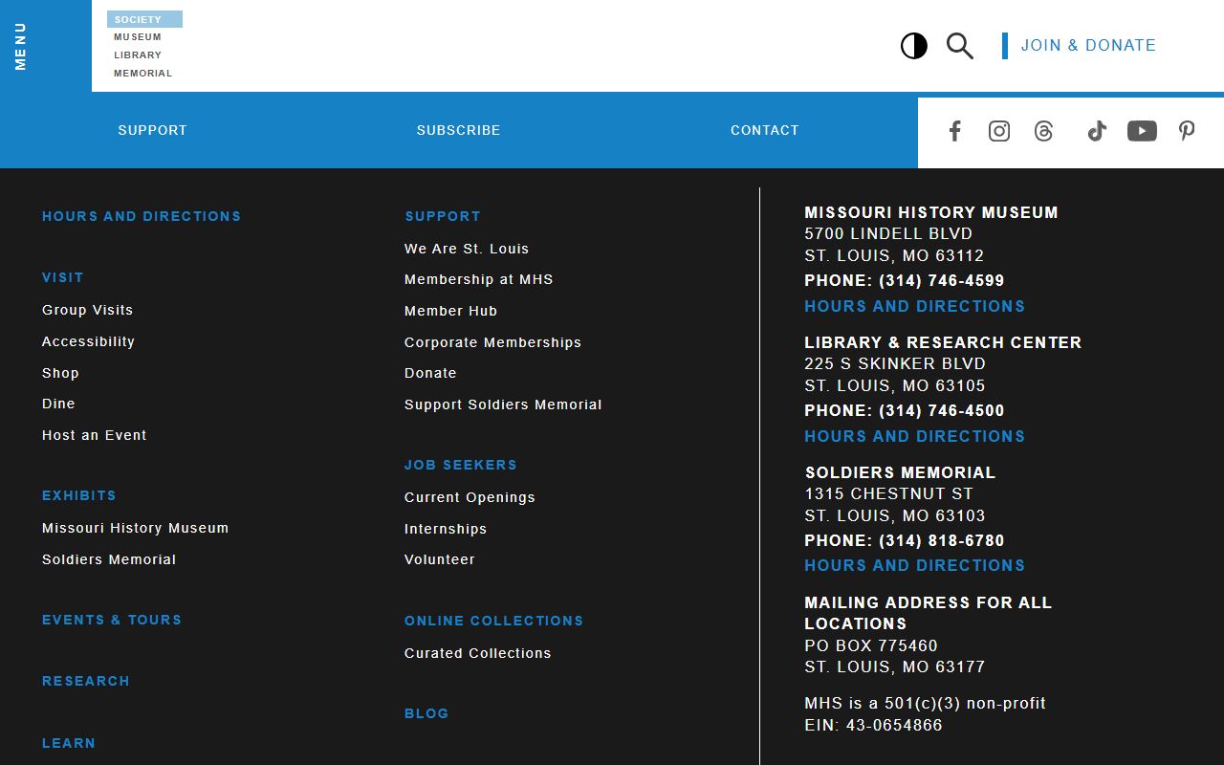Open the Support footer column heading

point(443,216)
